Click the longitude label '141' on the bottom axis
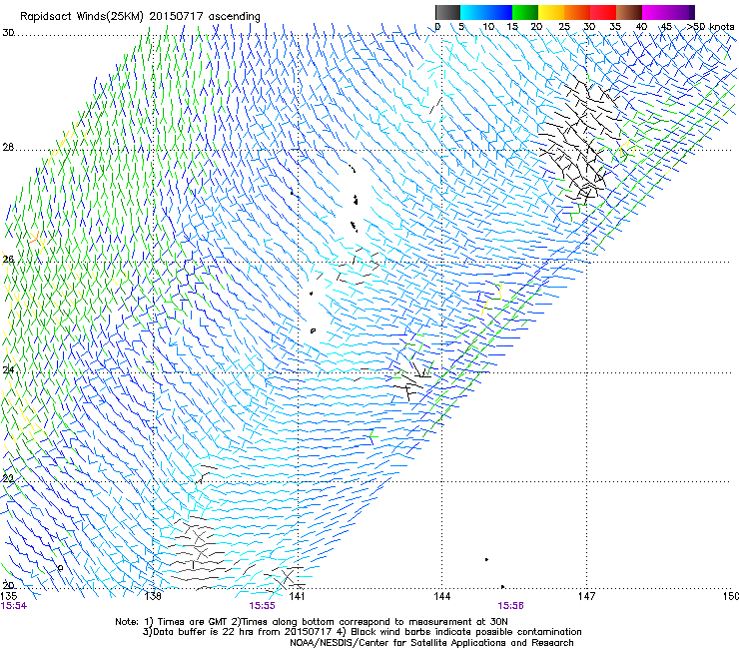 pyautogui.click(x=297, y=597)
